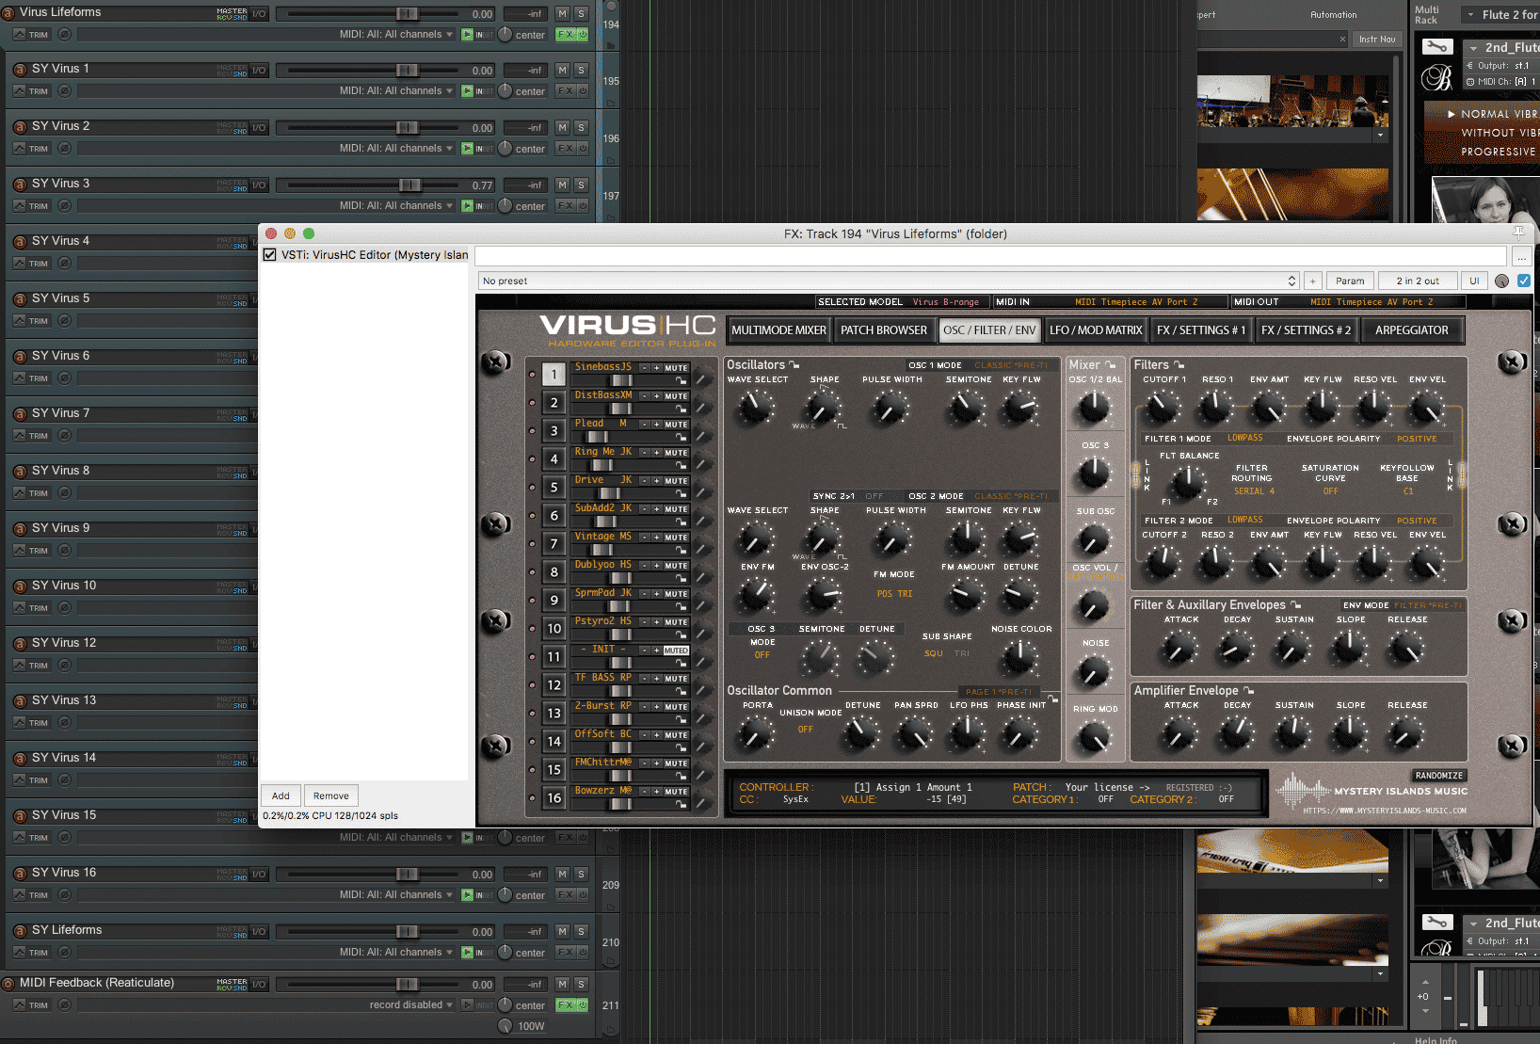
Task: Click the lock icon next to Filters heading
Action: coord(1179,365)
